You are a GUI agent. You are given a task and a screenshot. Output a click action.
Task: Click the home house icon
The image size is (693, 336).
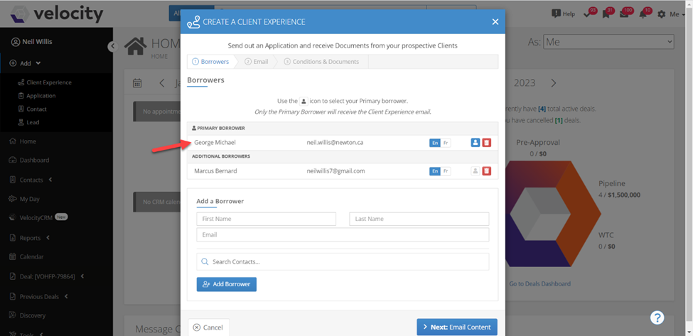click(x=136, y=46)
